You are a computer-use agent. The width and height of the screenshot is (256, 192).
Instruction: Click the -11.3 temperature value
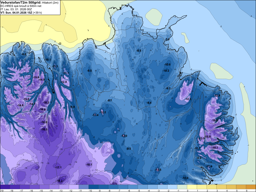55,66
